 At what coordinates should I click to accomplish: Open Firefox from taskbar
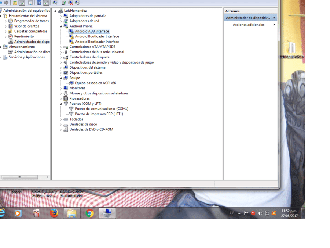point(54,213)
